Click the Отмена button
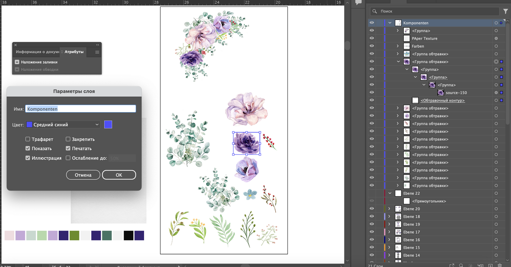This screenshot has height=267, width=511. 83,175
